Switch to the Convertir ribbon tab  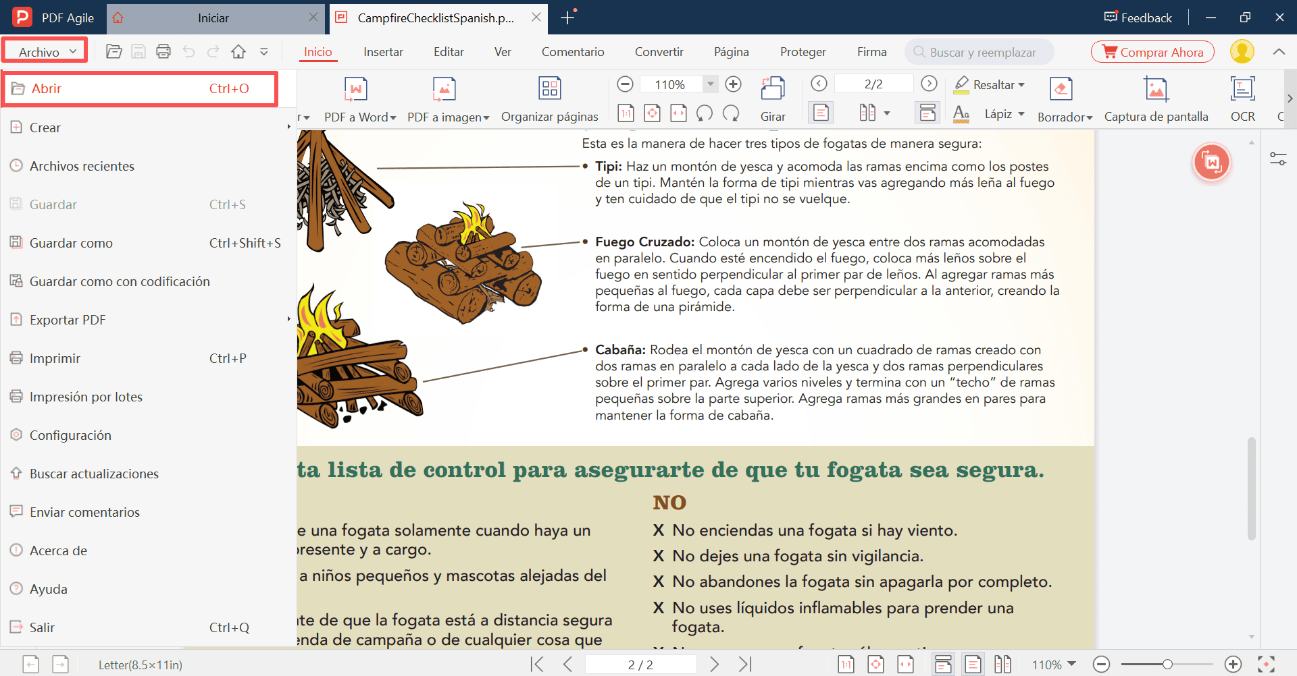659,51
